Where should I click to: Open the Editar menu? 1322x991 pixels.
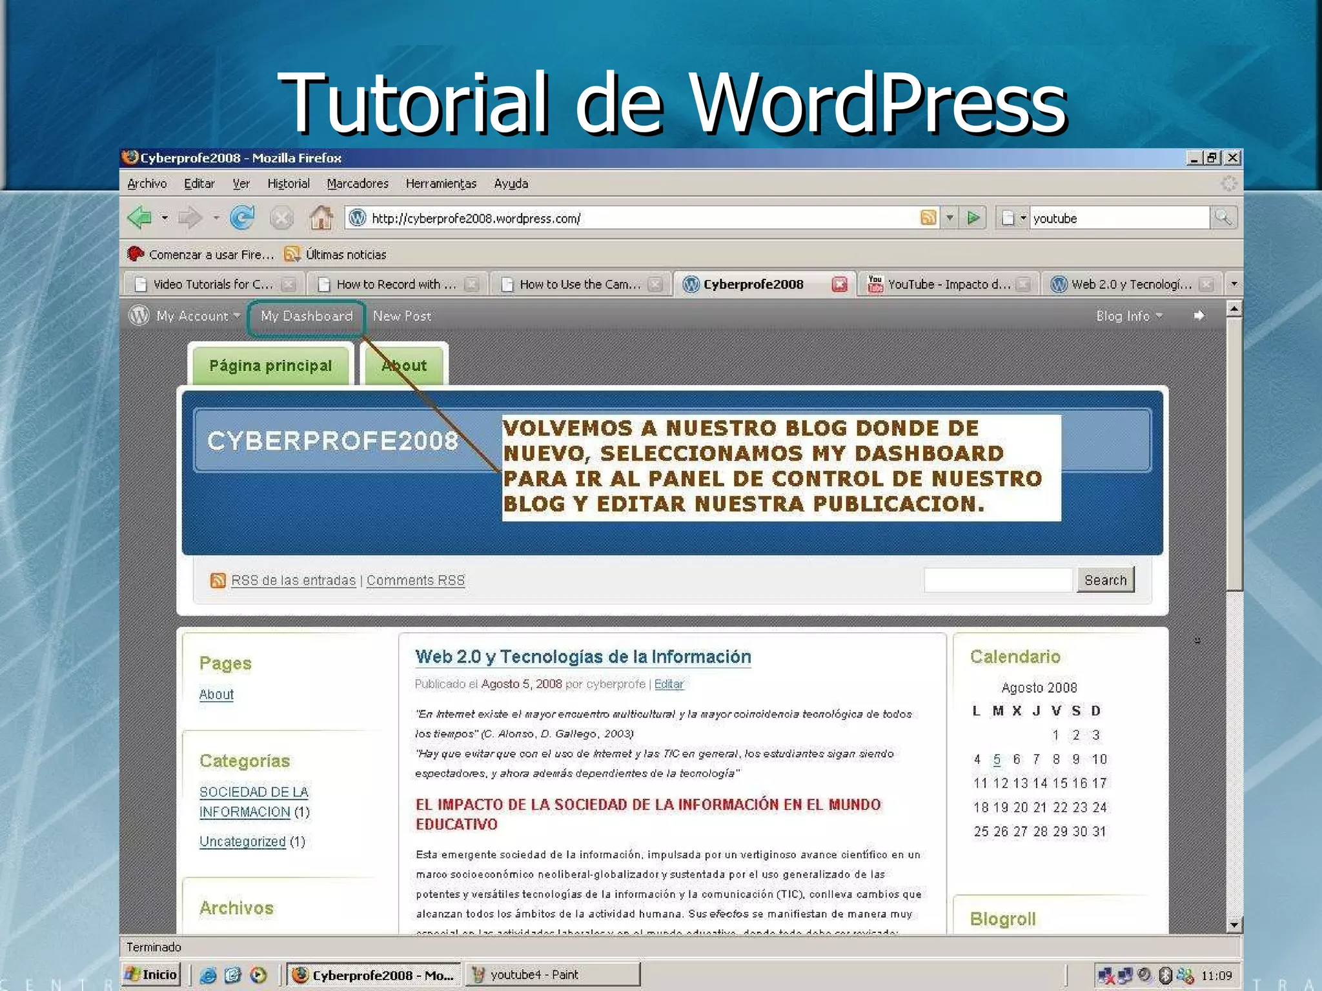[199, 184]
